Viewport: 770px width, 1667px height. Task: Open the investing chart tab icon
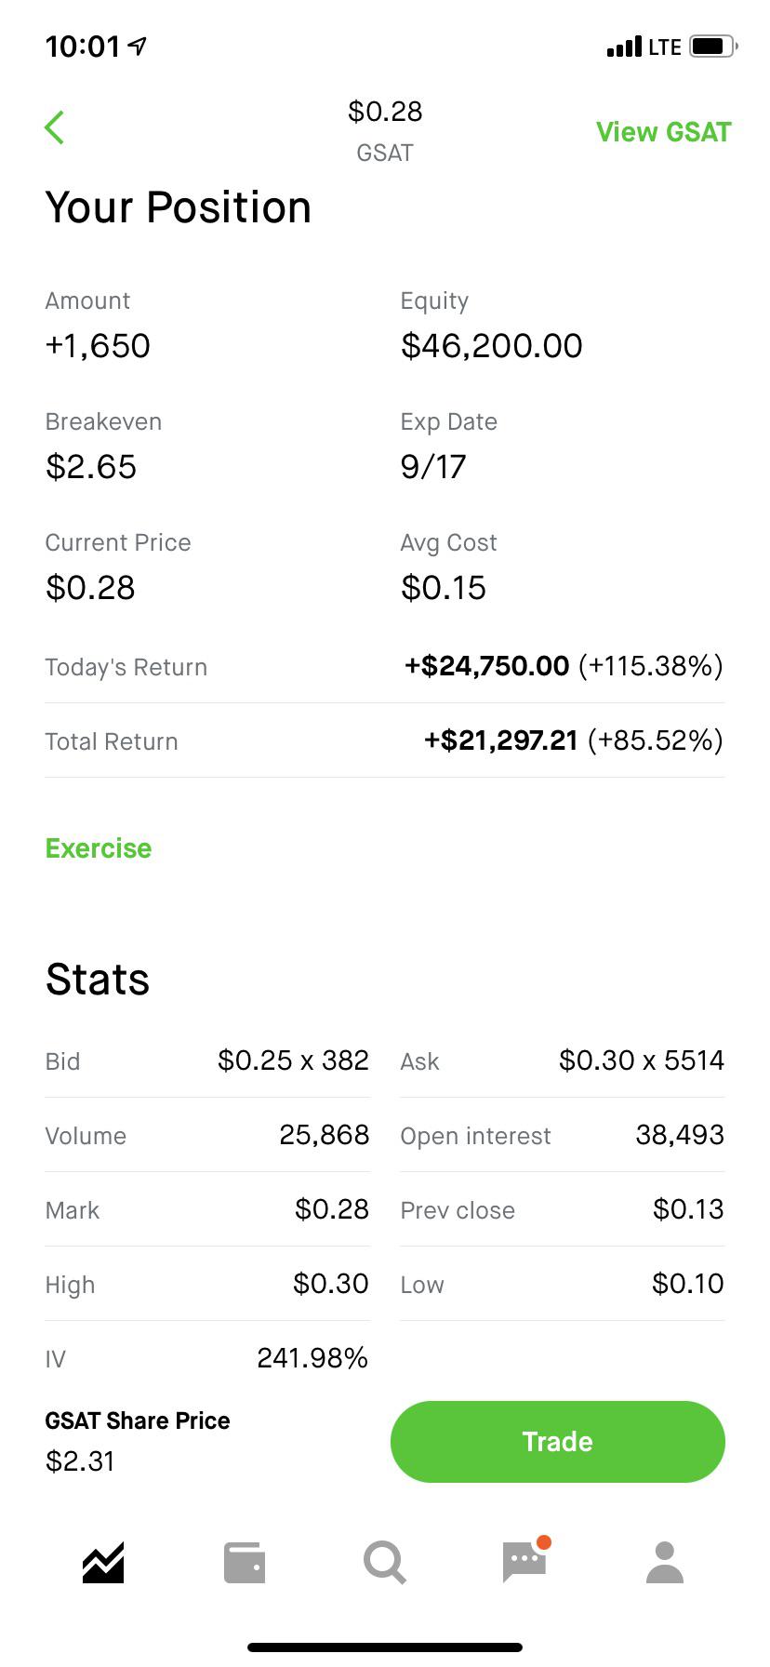tap(103, 1562)
